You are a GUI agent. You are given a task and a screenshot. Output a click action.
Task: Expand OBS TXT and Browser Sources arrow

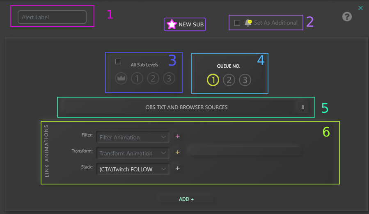click(303, 107)
